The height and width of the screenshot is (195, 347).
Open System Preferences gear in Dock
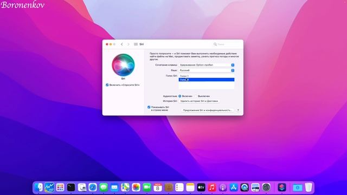pos(266,187)
